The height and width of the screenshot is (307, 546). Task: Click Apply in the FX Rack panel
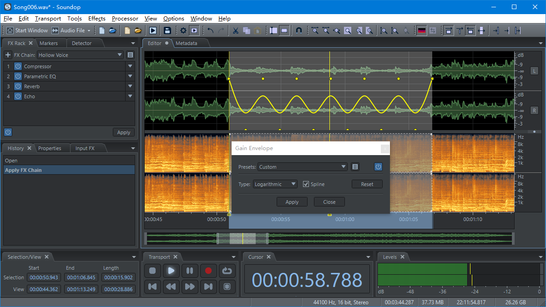pos(123,132)
